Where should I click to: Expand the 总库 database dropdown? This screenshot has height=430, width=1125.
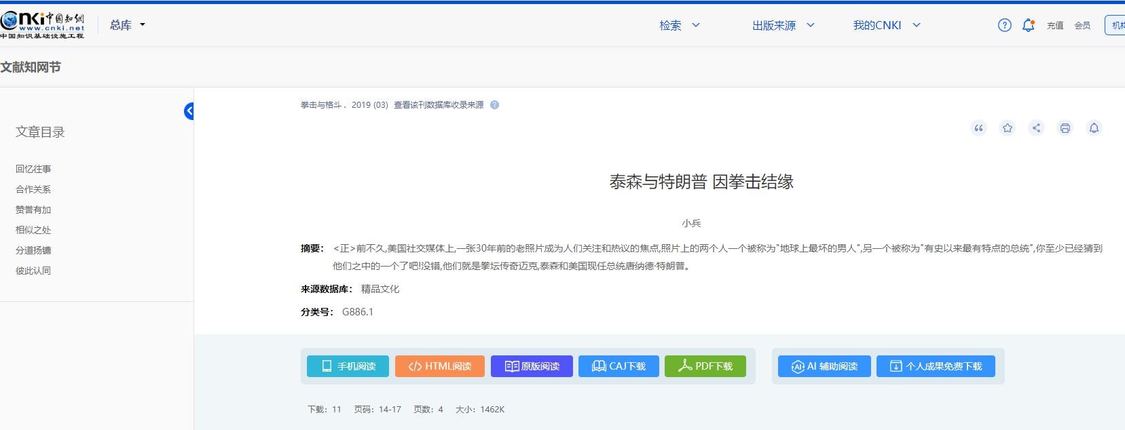[127, 25]
